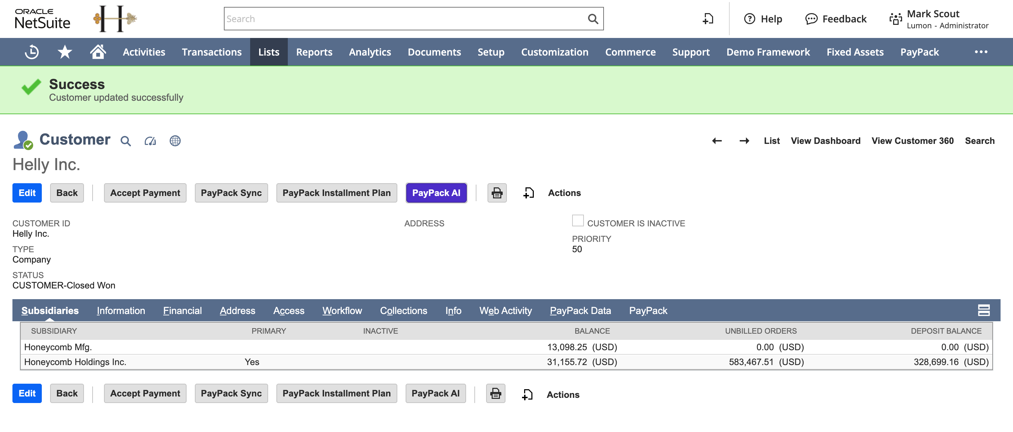Click the create-new icon in header
The height and width of the screenshot is (432, 1013).
point(708,18)
